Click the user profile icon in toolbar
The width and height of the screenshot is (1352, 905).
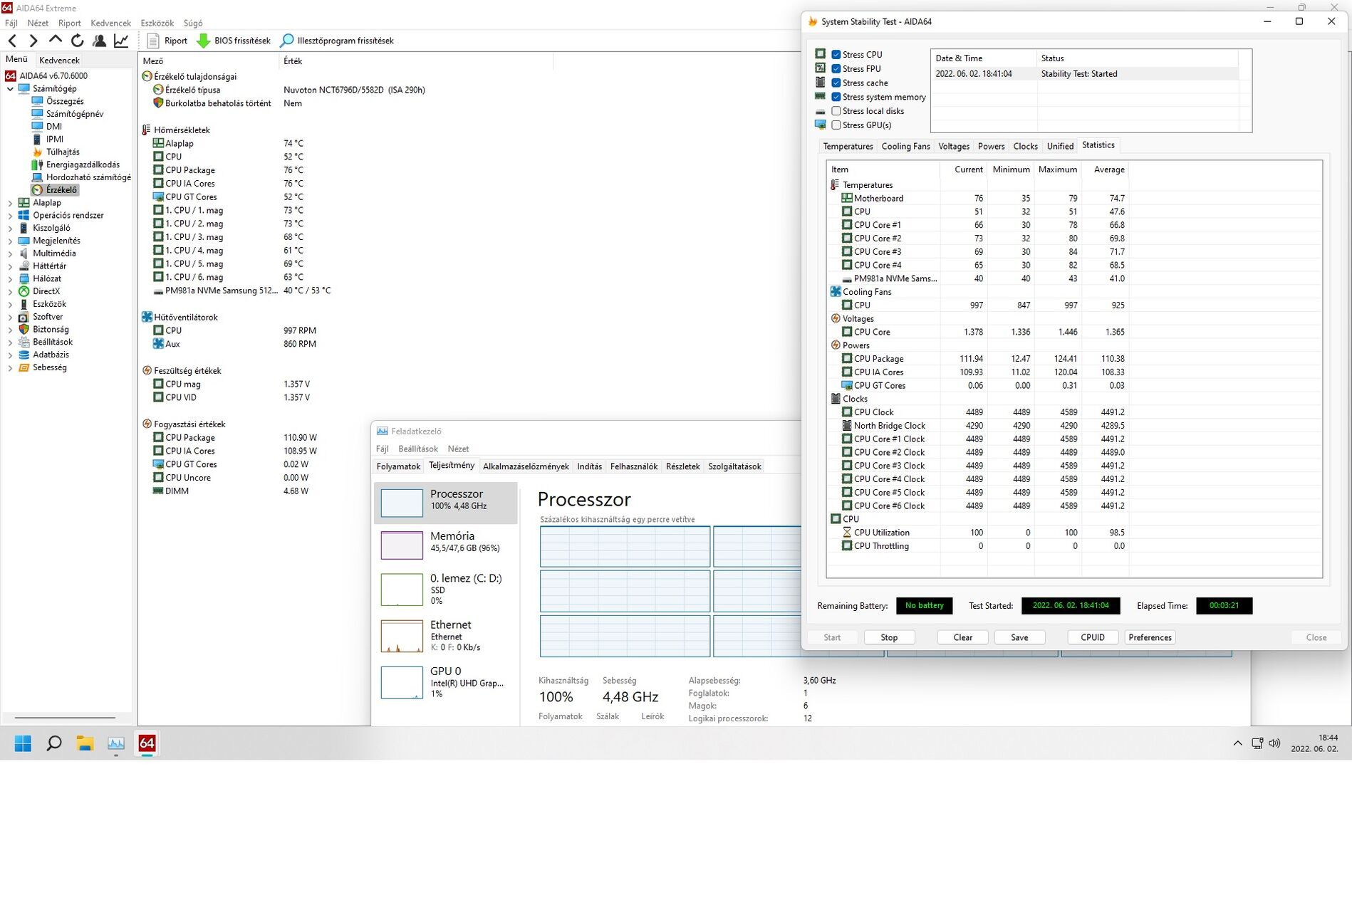pos(100,41)
